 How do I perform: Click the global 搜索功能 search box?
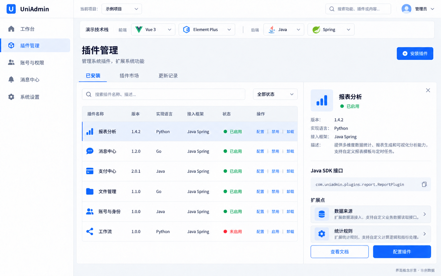tap(358, 9)
